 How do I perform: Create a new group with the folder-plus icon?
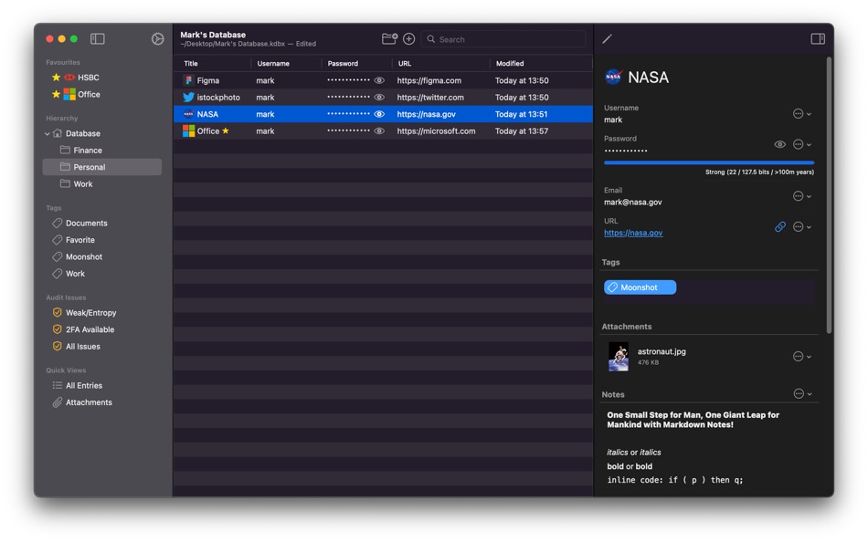click(389, 38)
